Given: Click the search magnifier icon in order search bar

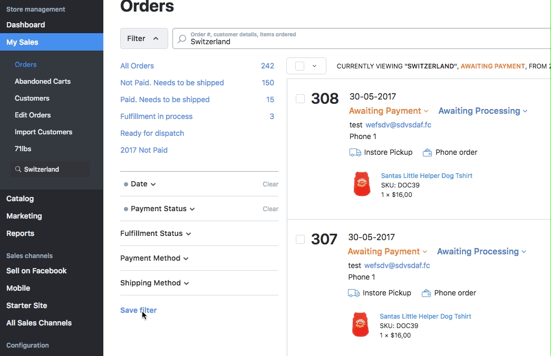Looking at the screenshot, I should click(182, 38).
